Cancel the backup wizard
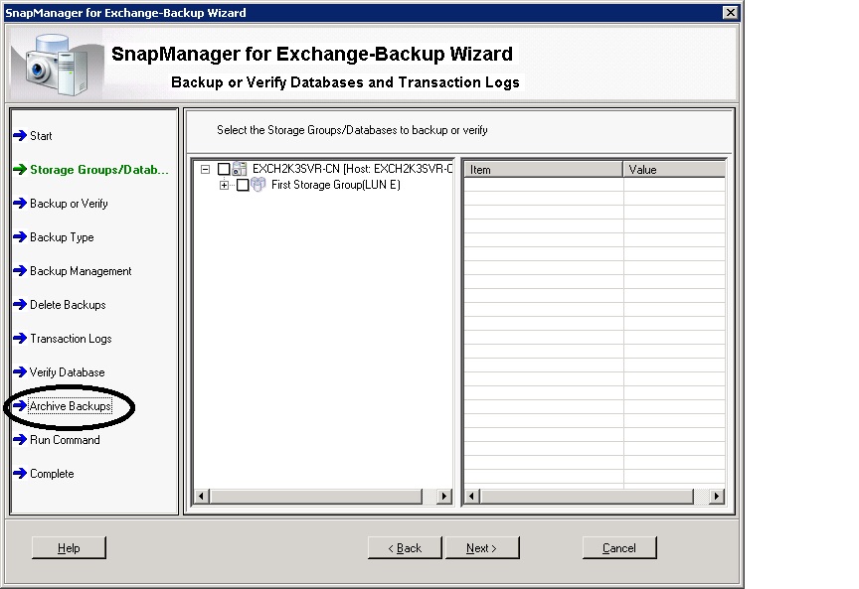859x589 pixels. point(619,547)
